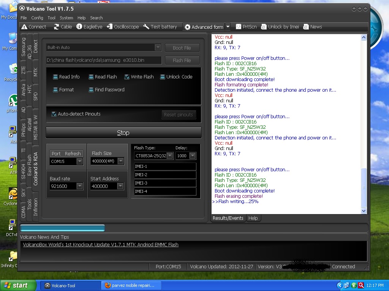The height and width of the screenshot is (291, 389).
Task: Open the Flash Size 400000(4M) dropdown
Action: [121, 161]
